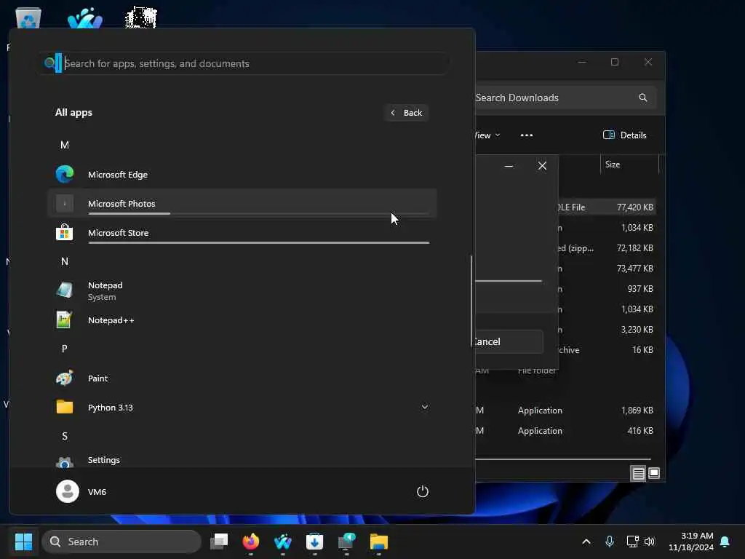Open Recycle Bin desktop icon

(28, 18)
